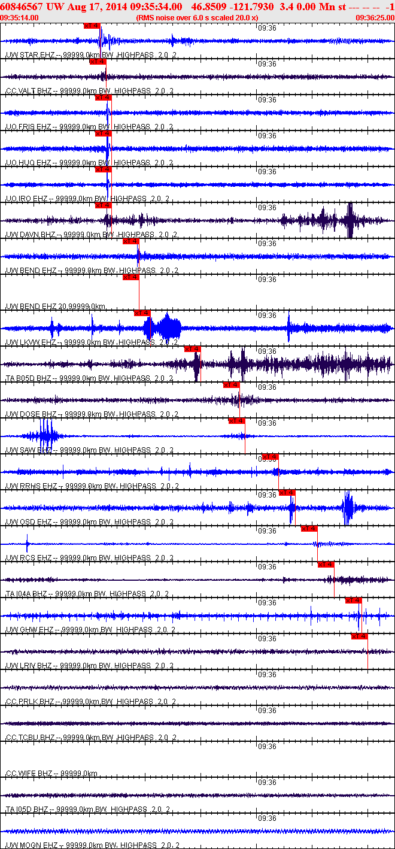395x849 pixels.
Task: Click the UW LKVW EHZ station label
Action: point(92,342)
